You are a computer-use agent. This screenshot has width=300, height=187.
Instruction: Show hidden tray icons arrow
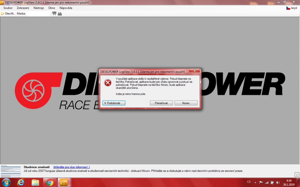coord(256,182)
